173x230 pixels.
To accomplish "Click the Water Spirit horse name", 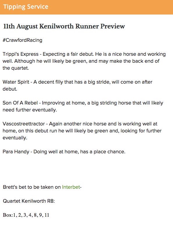I will click(x=16, y=82).
